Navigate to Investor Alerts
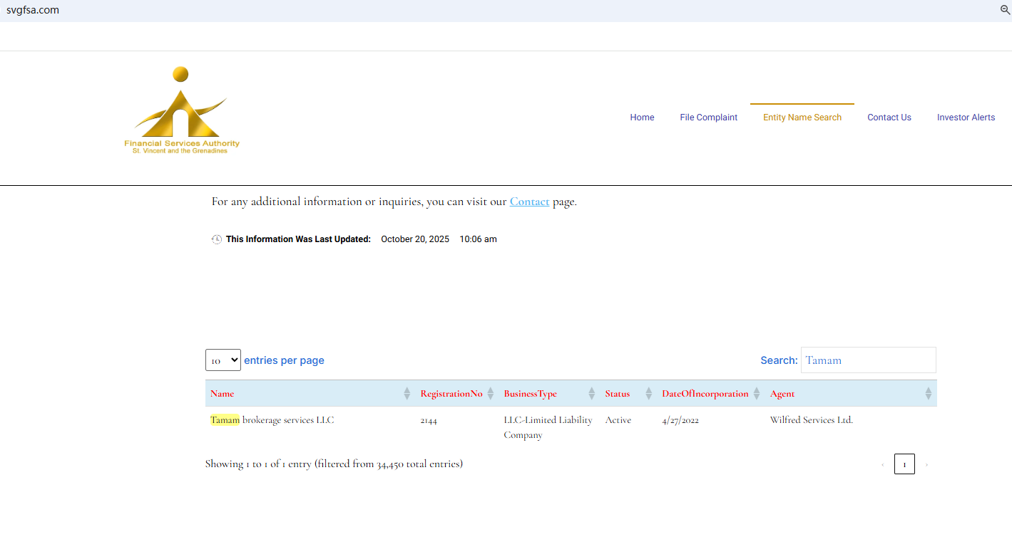 [x=966, y=117]
